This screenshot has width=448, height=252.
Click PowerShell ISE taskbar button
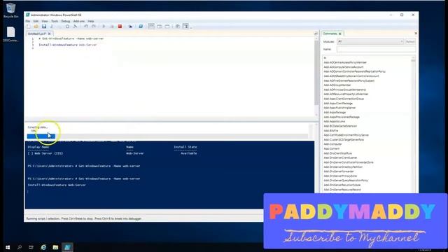(x=67, y=247)
